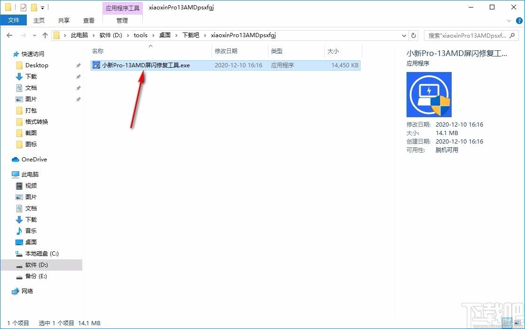Open the 图标 folder
The height and width of the screenshot is (329, 525).
tap(31, 144)
